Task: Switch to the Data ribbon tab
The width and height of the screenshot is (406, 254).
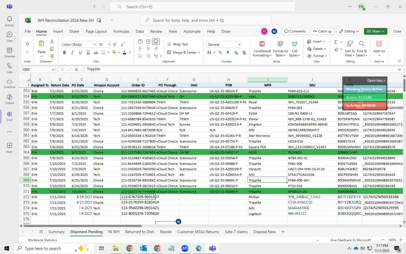Action: (x=140, y=31)
